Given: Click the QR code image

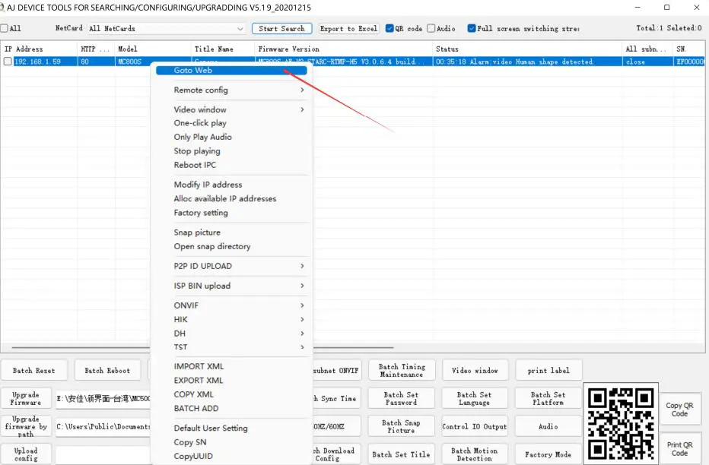Looking at the screenshot, I should tap(621, 423).
